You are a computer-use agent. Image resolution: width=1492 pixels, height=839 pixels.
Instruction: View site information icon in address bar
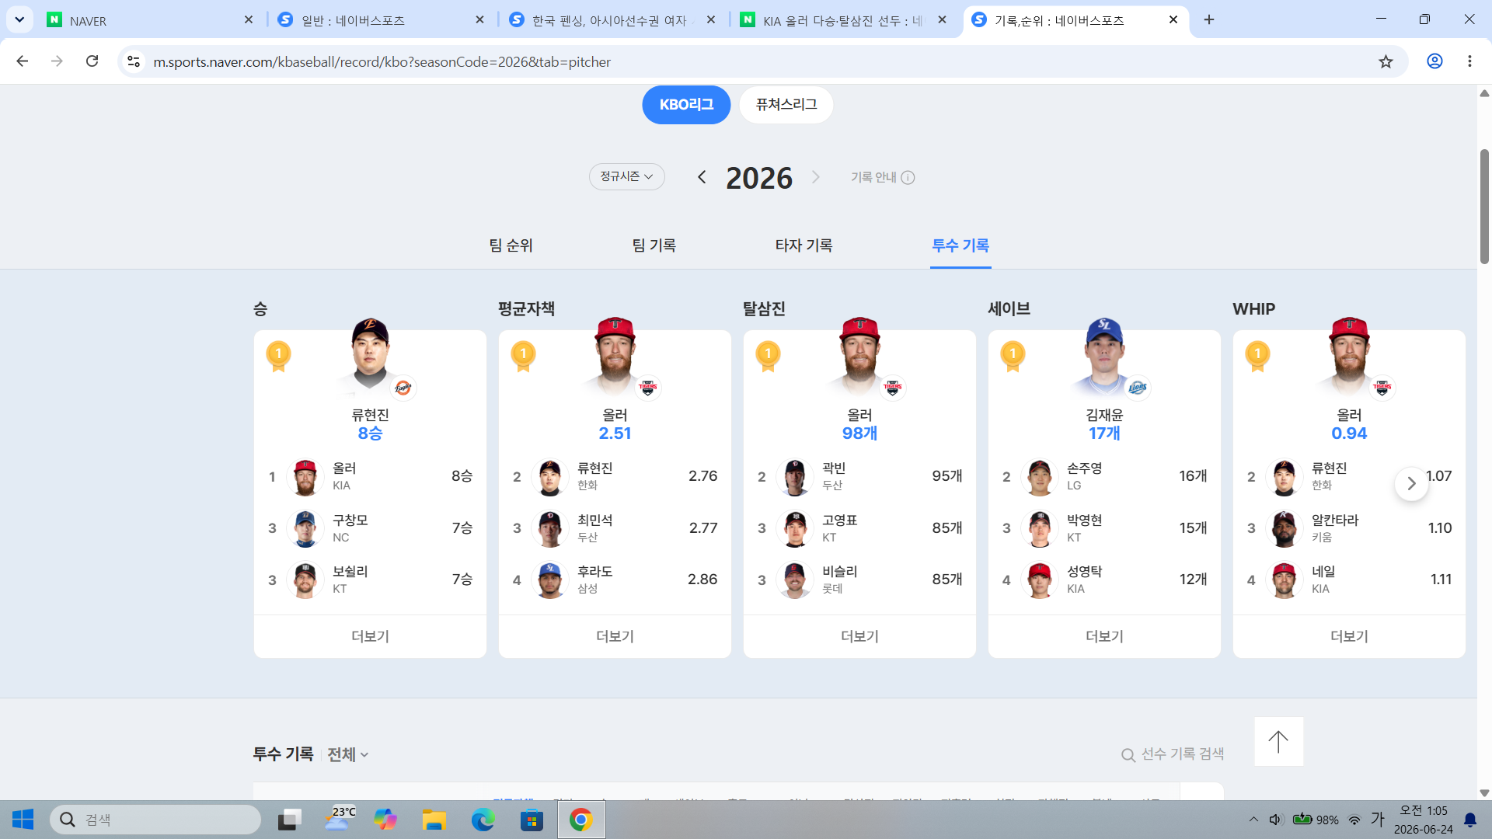(x=134, y=61)
